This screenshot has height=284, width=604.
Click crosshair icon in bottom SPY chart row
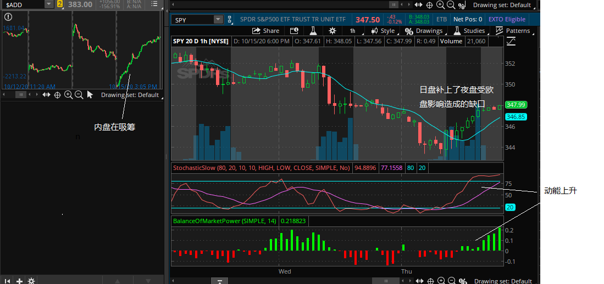click(431, 281)
